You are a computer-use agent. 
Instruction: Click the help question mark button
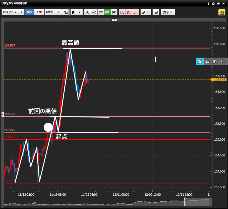point(208,4)
